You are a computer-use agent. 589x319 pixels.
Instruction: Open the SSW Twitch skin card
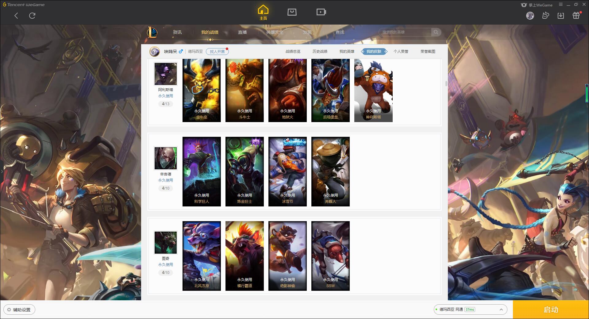tap(330, 256)
